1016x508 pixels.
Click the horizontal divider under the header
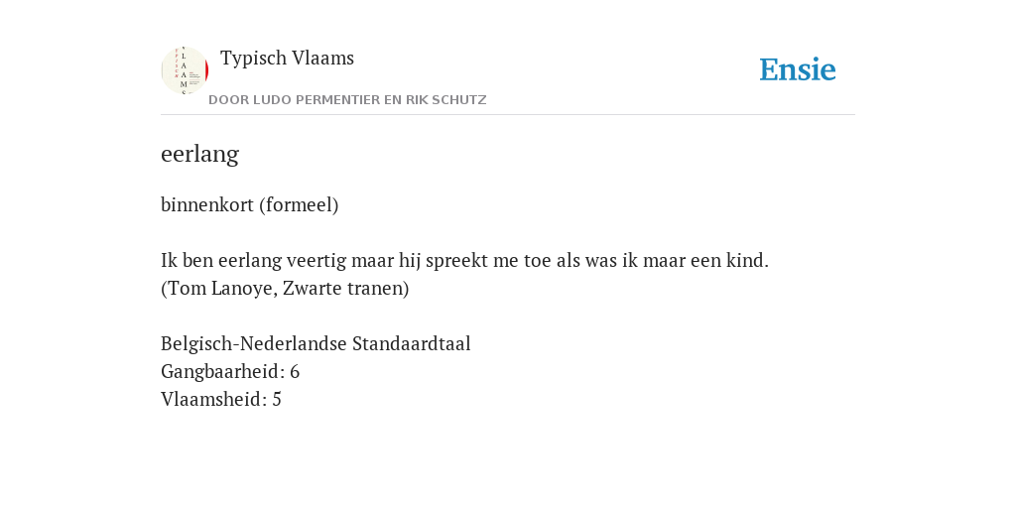(508, 115)
